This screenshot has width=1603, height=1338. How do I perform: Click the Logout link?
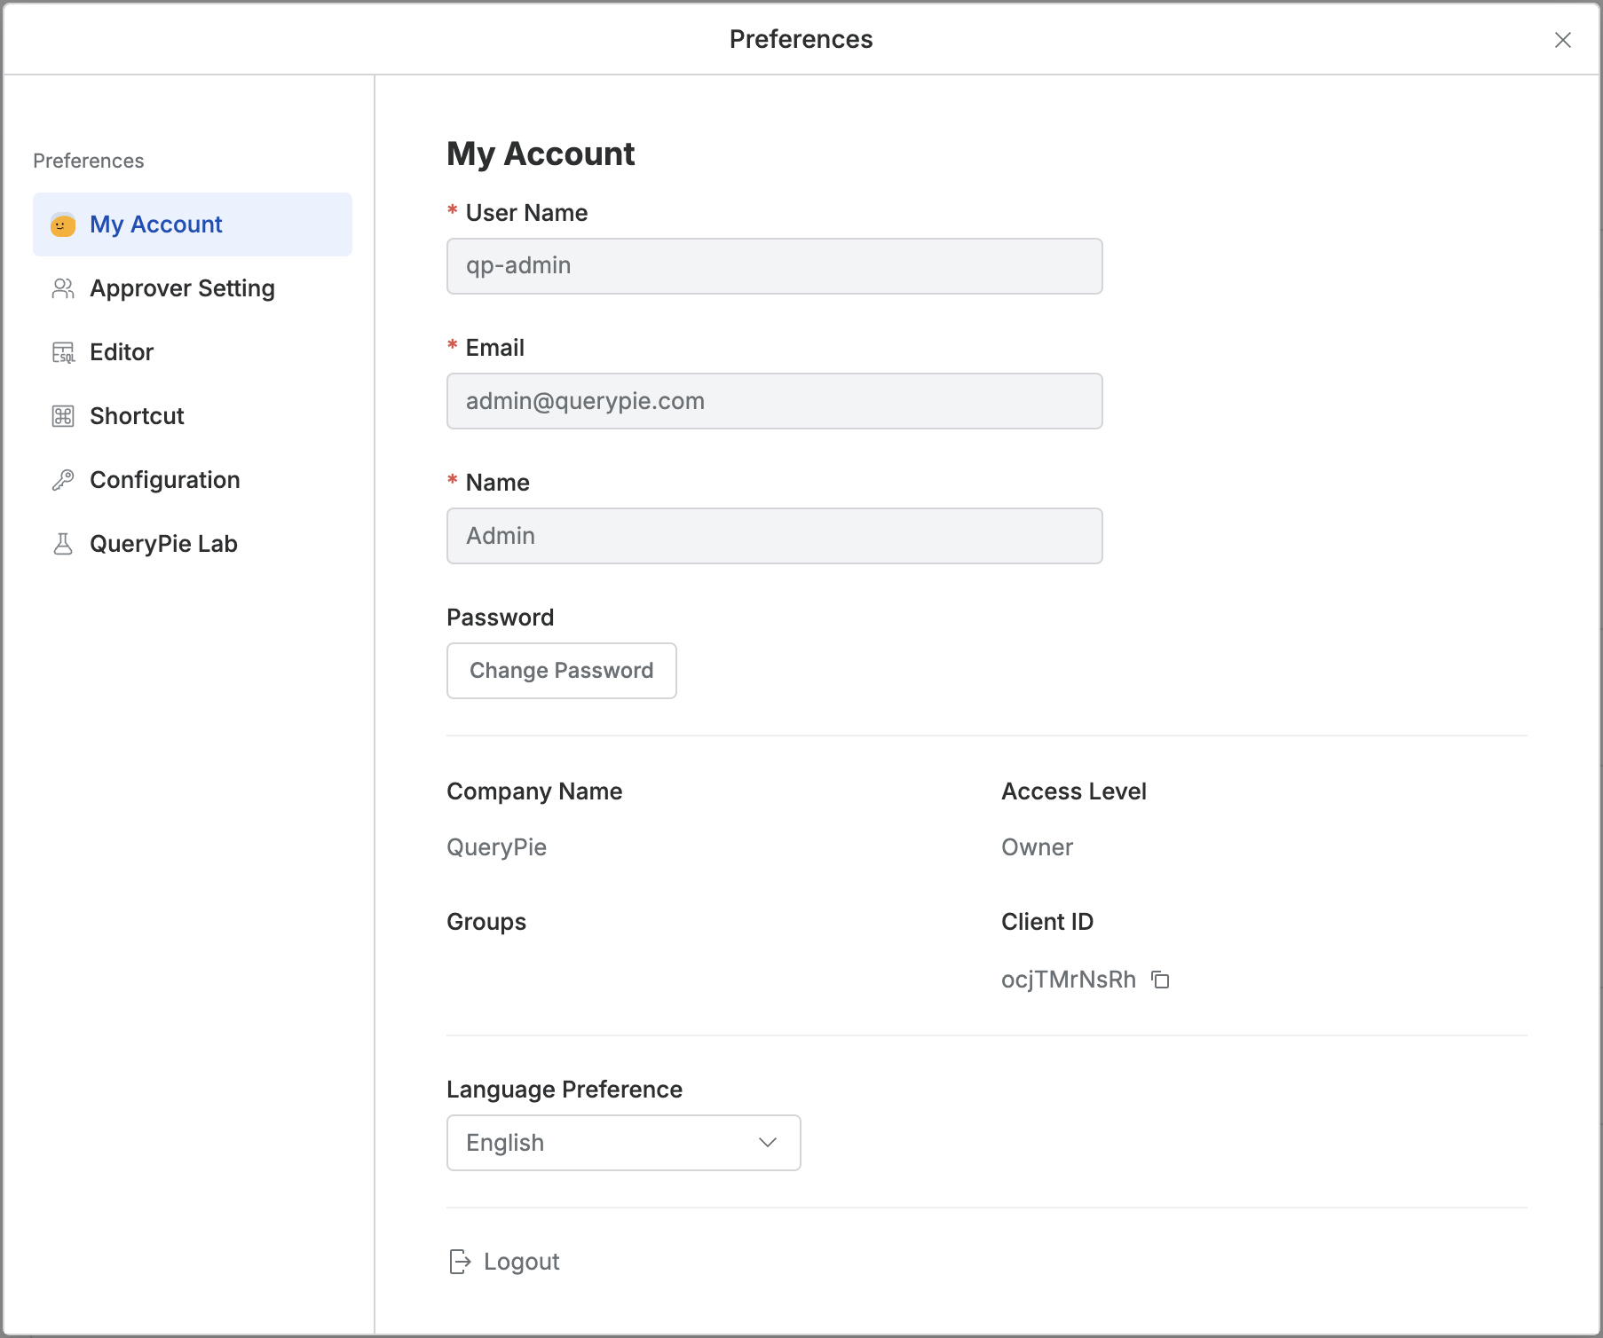pos(521,1262)
